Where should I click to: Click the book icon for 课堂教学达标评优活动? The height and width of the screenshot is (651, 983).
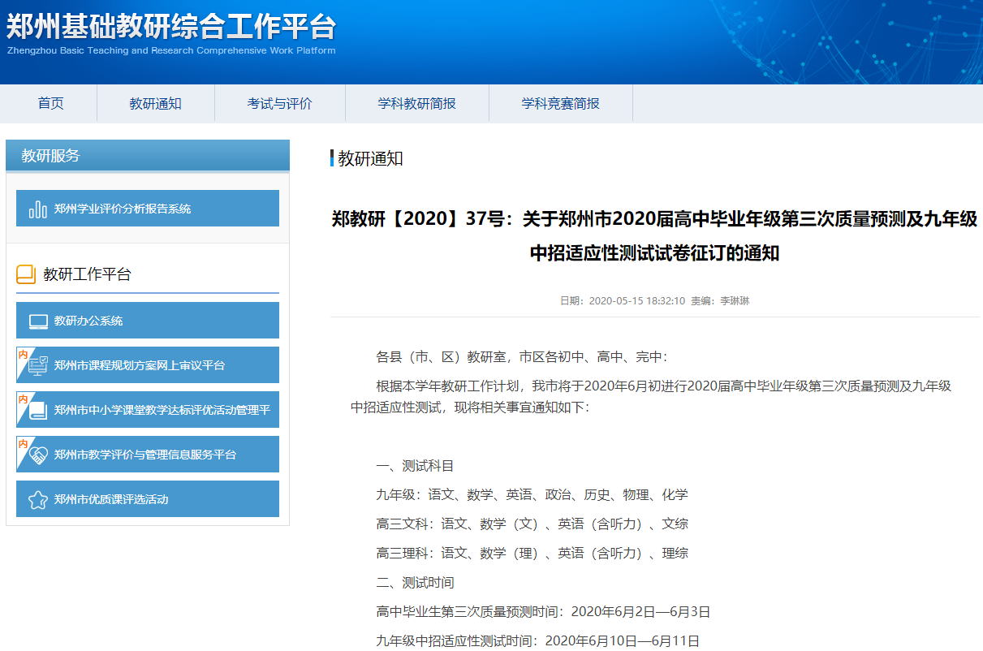pos(38,412)
